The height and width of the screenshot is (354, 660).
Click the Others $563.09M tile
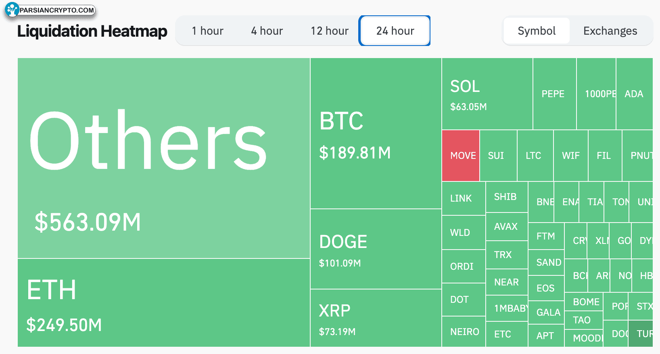click(164, 158)
